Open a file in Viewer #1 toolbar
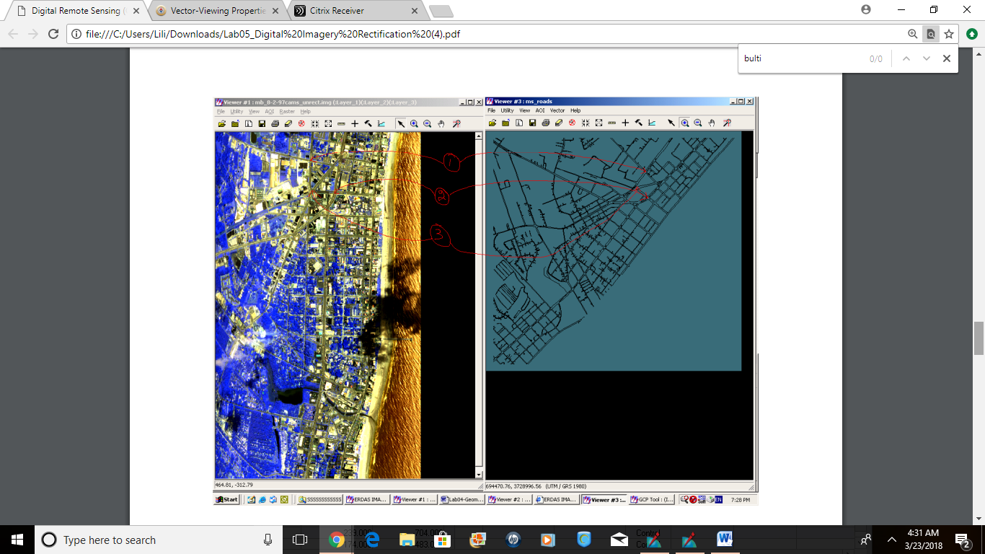The height and width of the screenshot is (554, 985). [x=222, y=123]
